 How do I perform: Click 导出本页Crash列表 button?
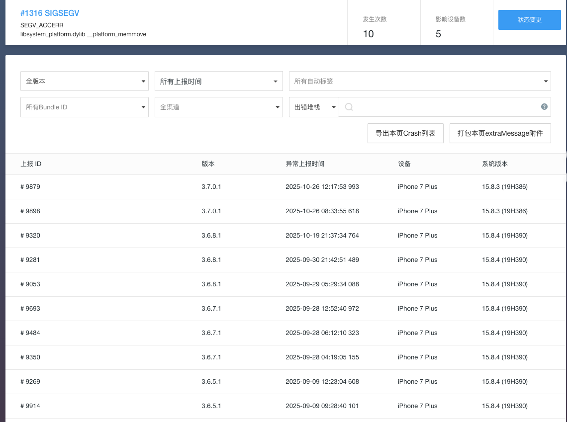[x=405, y=133]
